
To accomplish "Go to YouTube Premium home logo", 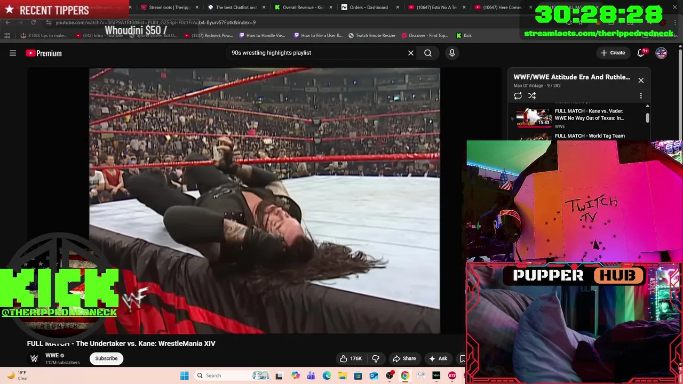I will (x=44, y=53).
